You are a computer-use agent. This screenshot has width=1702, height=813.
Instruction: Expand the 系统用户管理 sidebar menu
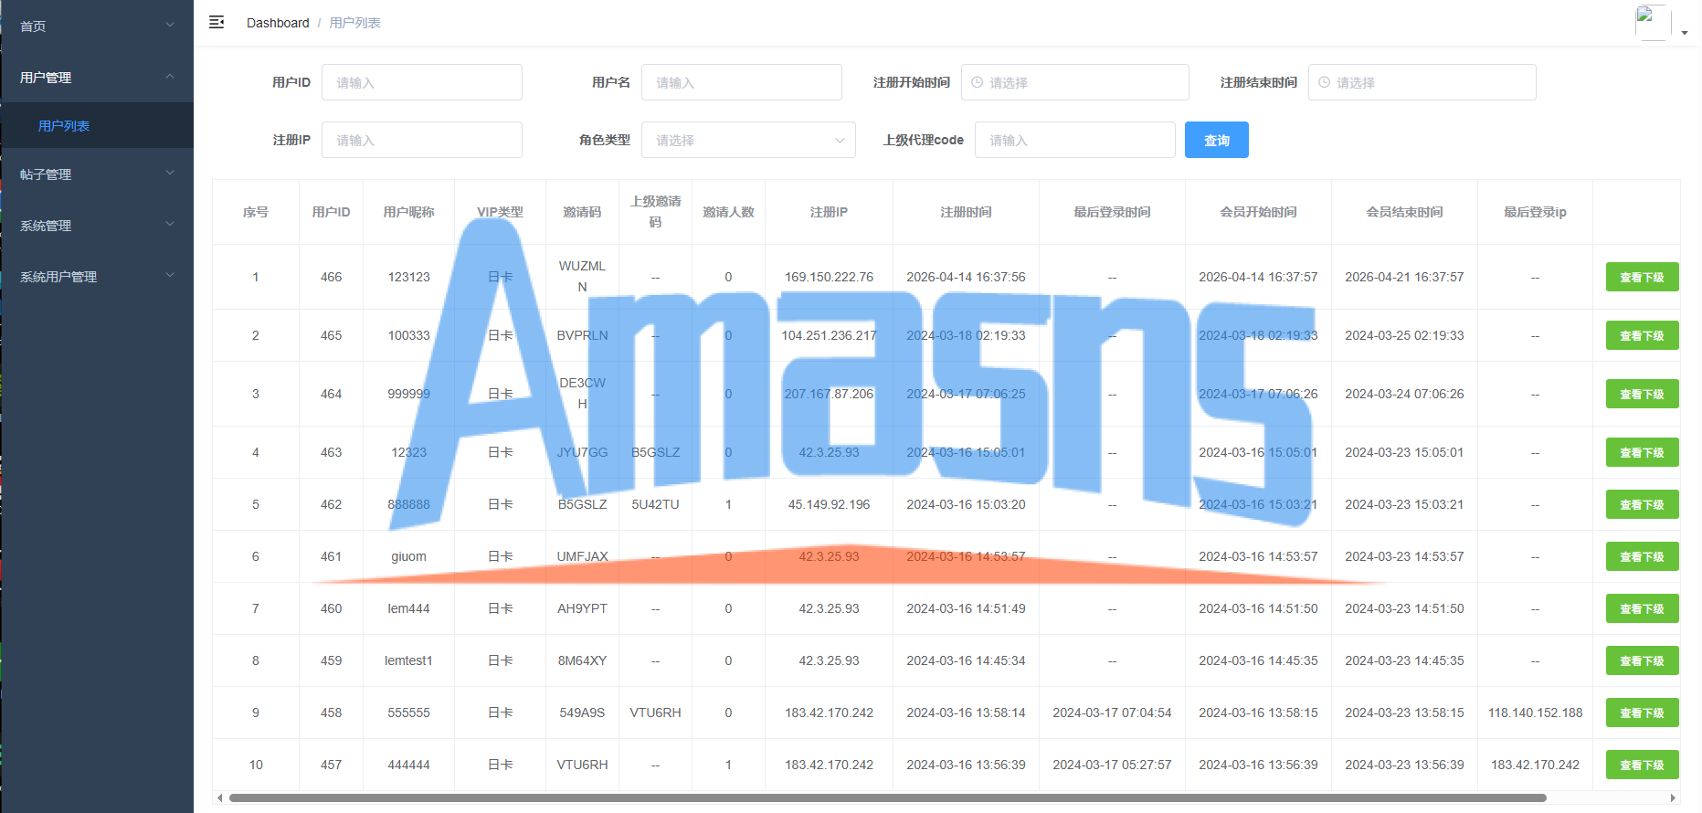pos(97,276)
